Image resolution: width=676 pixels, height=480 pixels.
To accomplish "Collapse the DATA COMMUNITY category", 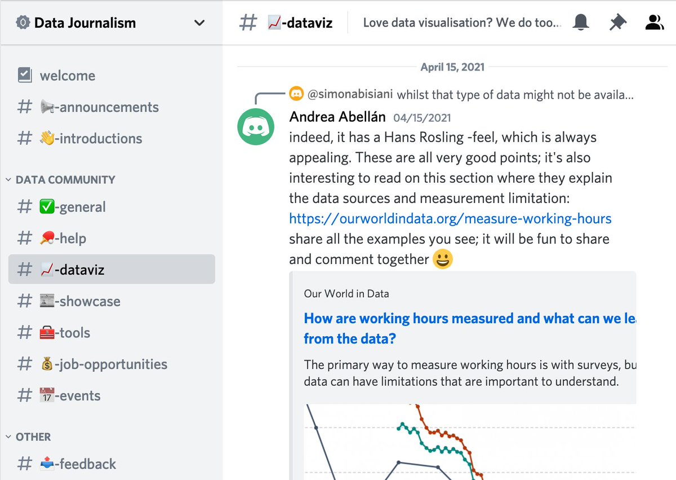I will coord(60,180).
